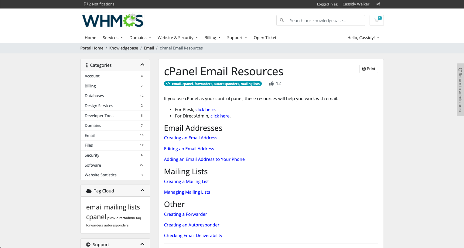
Task: Click the Return to admin area tab
Action: pyautogui.click(x=460, y=90)
